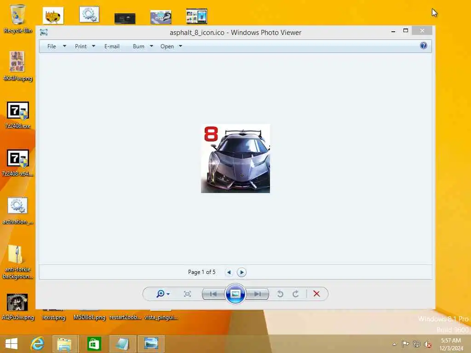Select the vista_pingui label on desktop
This screenshot has width=471, height=353.
coord(161,317)
